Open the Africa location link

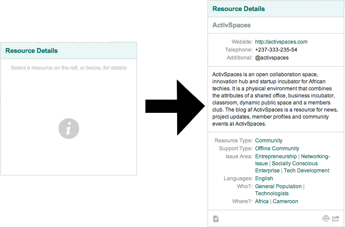coord(262,201)
